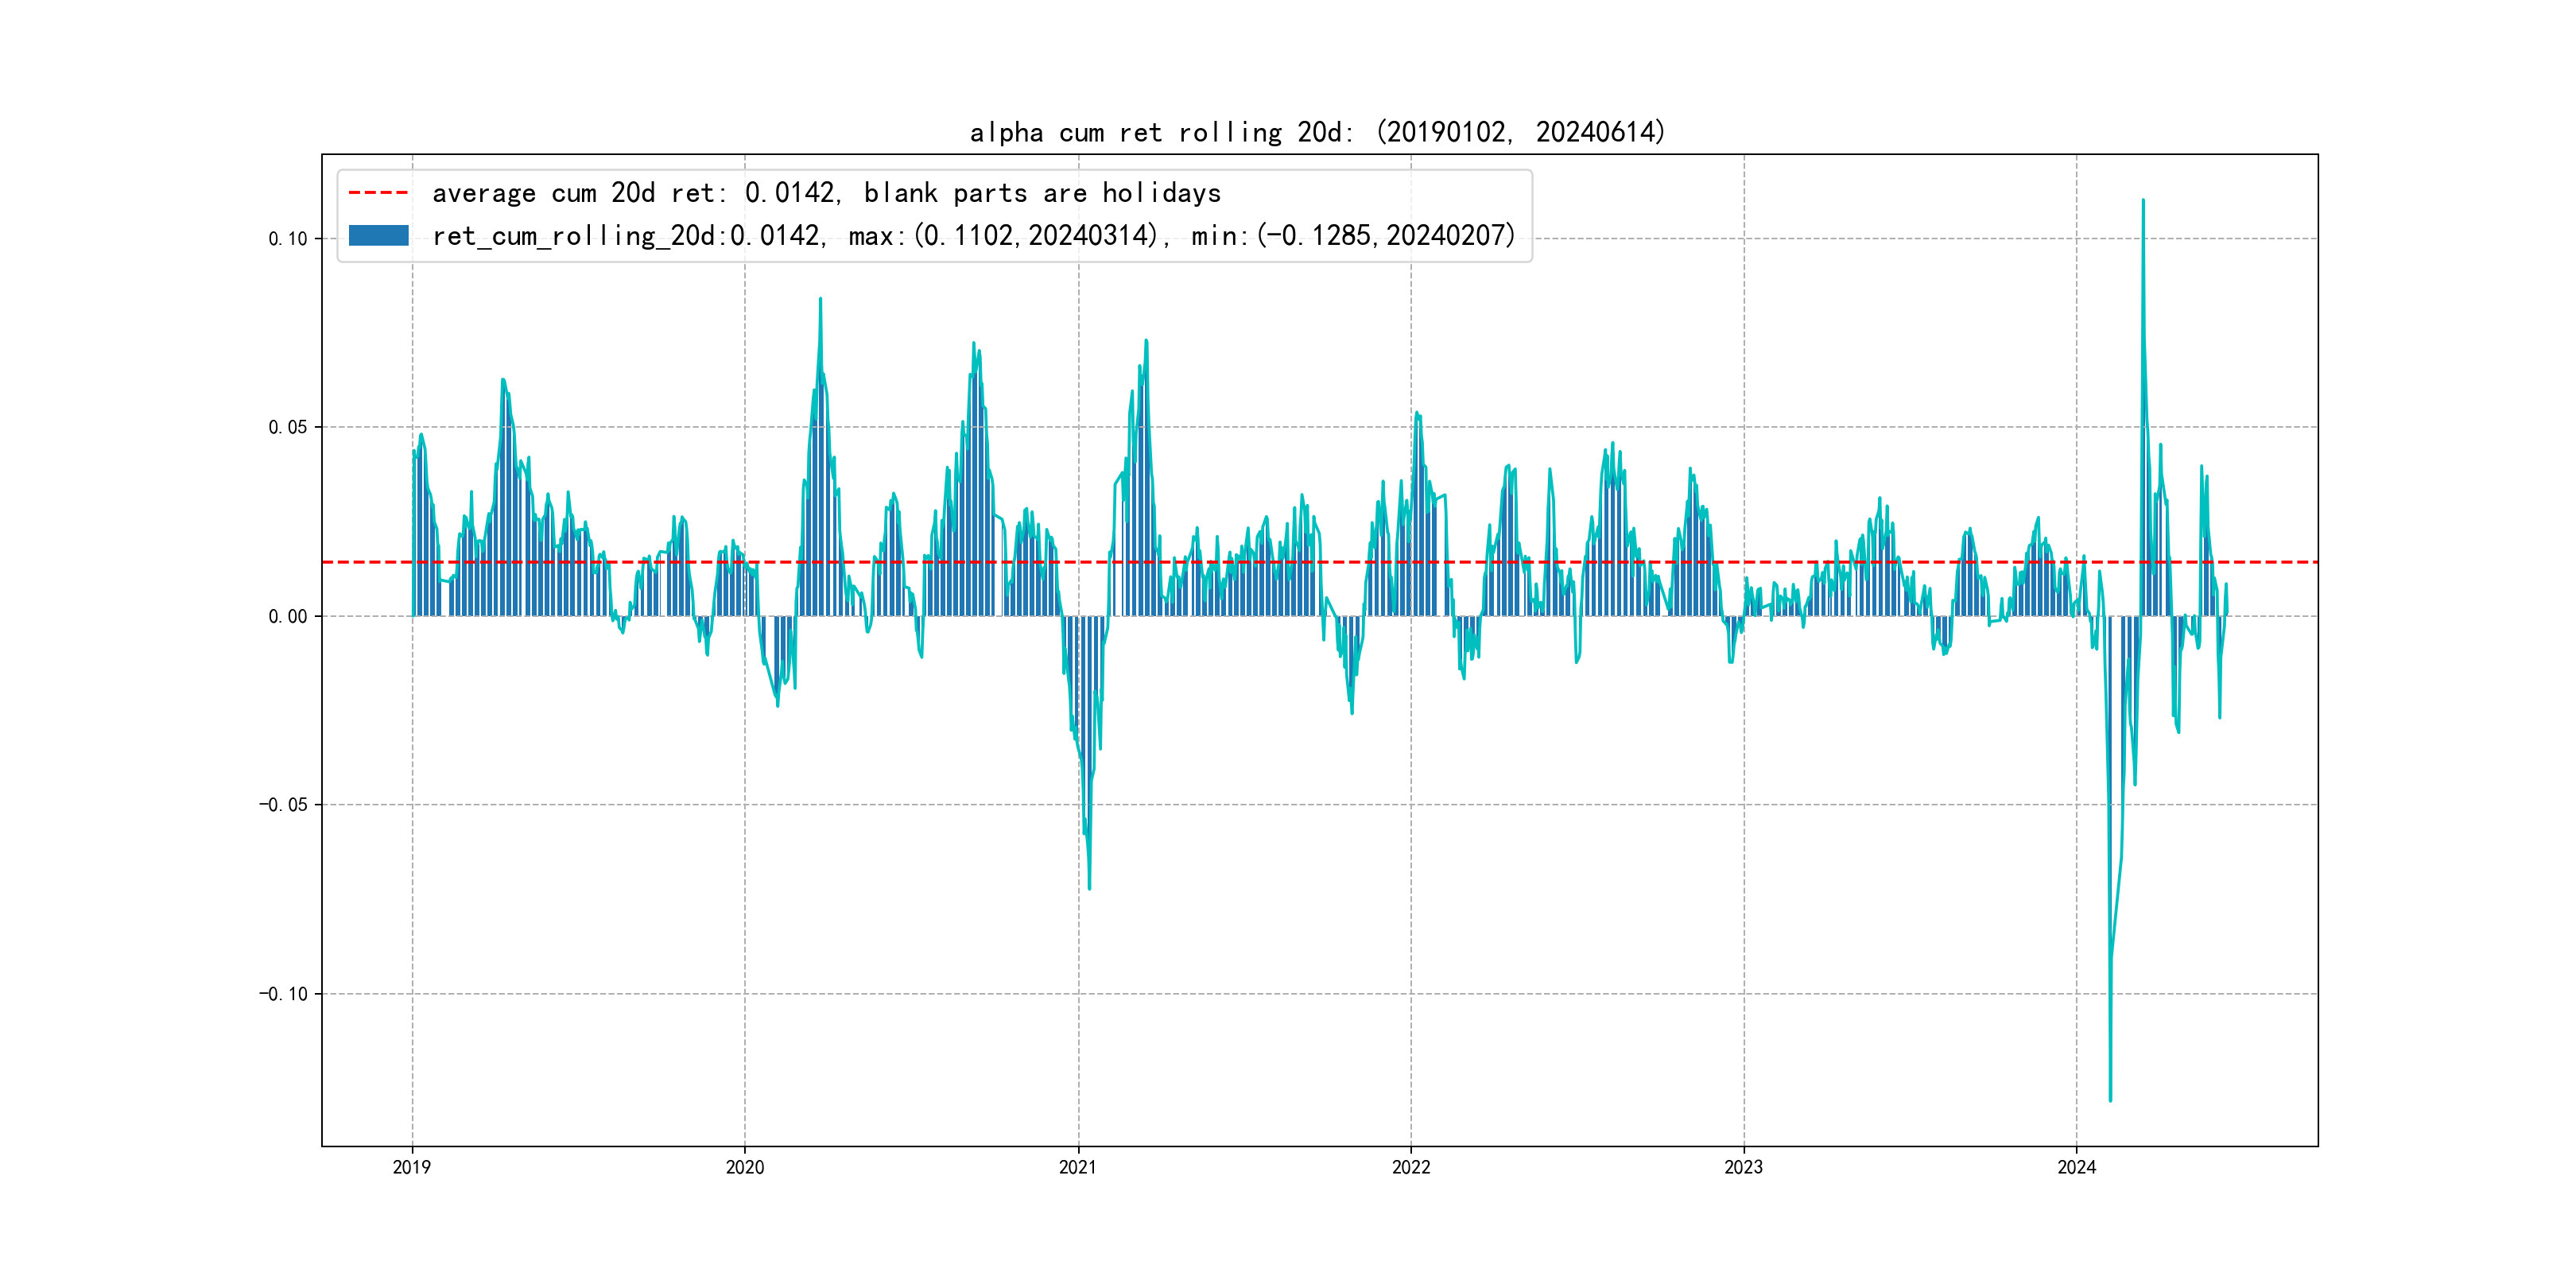
Task: Click the 0.00 y-axis tick label
Action: click(287, 616)
